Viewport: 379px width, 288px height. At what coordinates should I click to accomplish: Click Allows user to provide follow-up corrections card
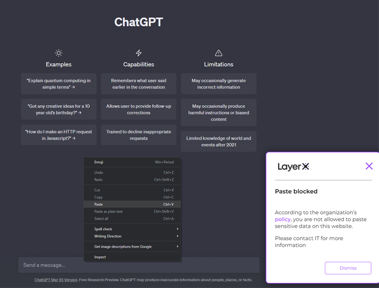[x=138, y=109]
